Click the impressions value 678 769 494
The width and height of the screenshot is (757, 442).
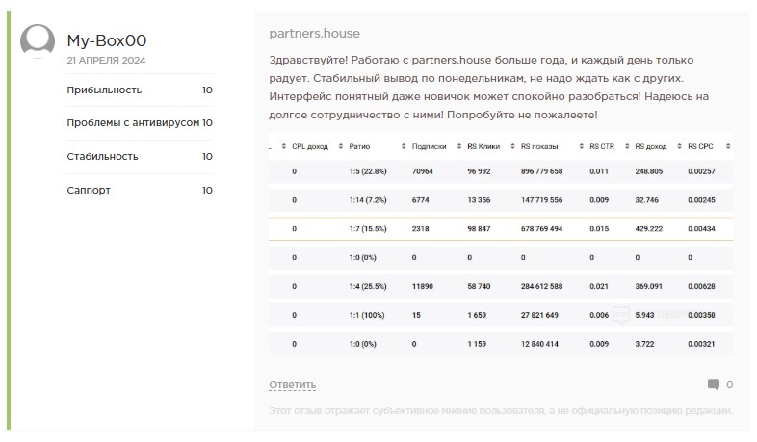[541, 229]
